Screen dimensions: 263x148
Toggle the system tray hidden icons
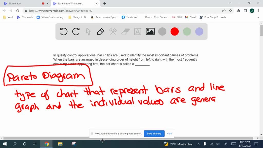(x=198, y=144)
